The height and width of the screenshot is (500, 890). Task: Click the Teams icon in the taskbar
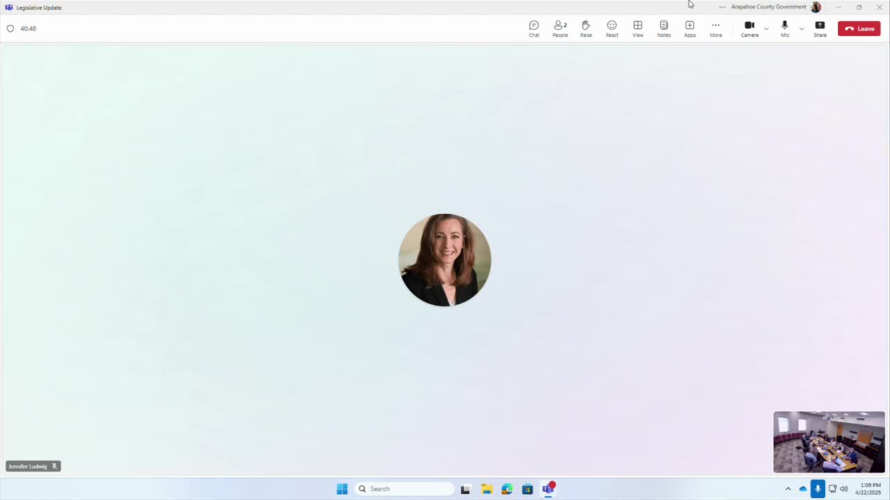pos(549,489)
